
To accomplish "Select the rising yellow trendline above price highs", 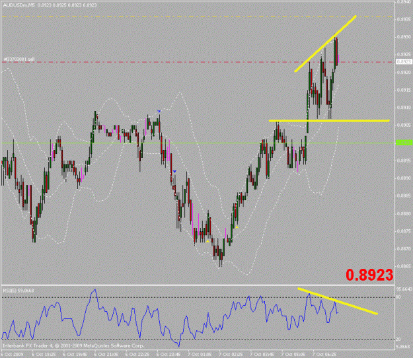I will 326,44.
